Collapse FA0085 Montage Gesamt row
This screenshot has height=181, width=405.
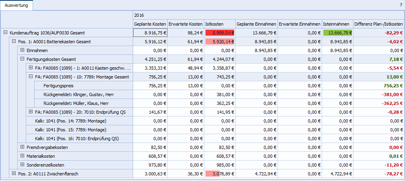coord(31,77)
